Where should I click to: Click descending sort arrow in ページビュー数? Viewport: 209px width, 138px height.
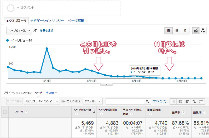tap(94, 112)
